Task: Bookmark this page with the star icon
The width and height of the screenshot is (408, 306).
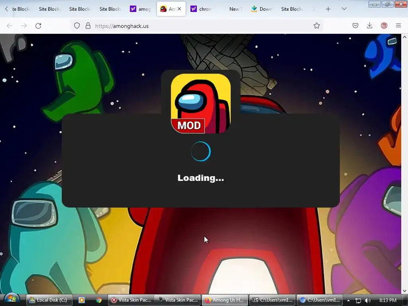Action: (317, 26)
